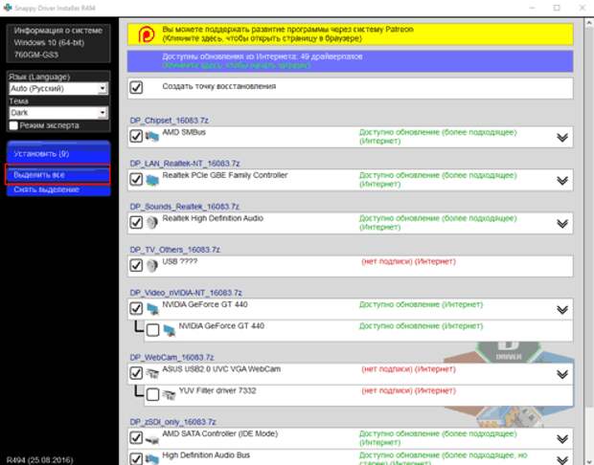Uncheck the Realtek High Definition Audio checkbox
594x465 pixels.
tap(136, 222)
